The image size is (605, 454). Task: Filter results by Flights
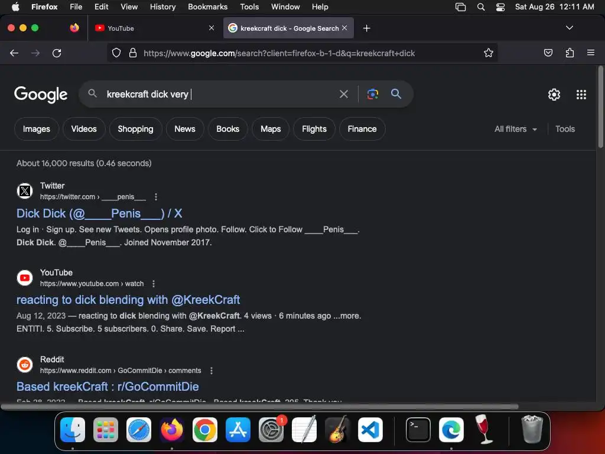point(314,129)
